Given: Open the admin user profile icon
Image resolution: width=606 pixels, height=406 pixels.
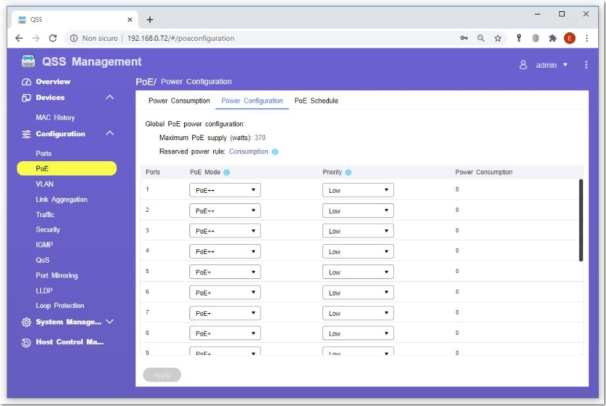Looking at the screenshot, I should point(524,65).
